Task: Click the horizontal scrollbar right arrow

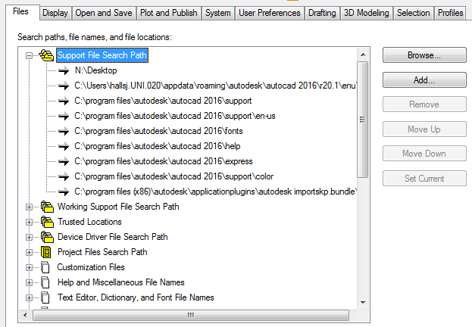Action: (x=351, y=315)
